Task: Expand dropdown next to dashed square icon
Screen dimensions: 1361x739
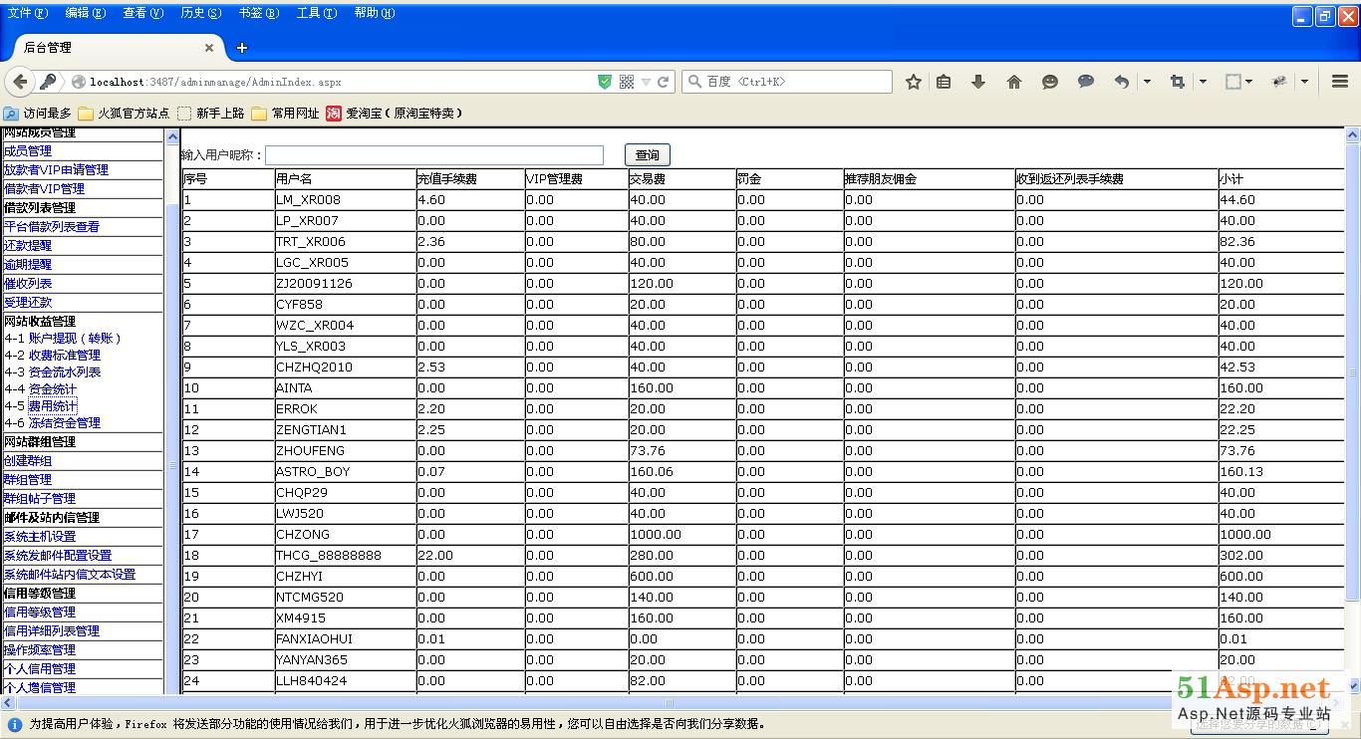Action: click(1248, 82)
